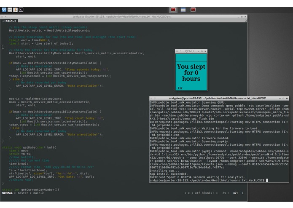The width and height of the screenshot is (293, 208).
Task: Click 'You slept for 0 hours' on emulator
Action: 191,73
